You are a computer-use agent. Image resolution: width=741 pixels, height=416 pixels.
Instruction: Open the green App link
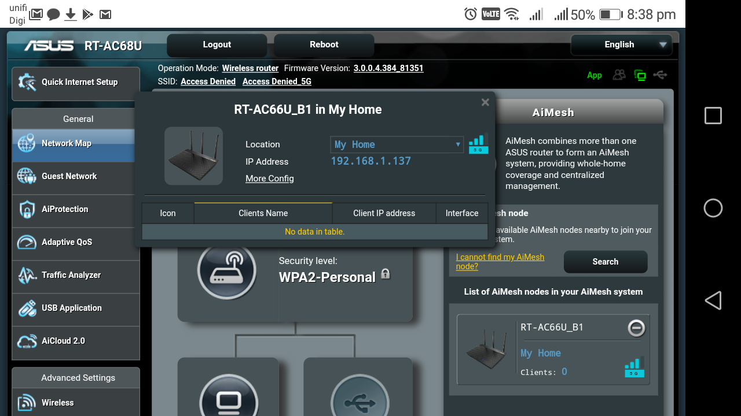[x=595, y=75]
